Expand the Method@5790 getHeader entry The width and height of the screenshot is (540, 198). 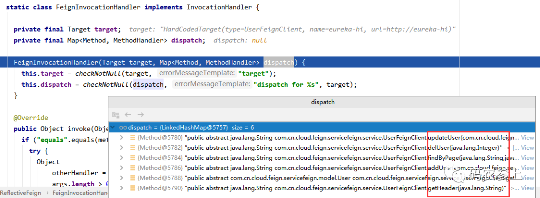click(x=121, y=188)
